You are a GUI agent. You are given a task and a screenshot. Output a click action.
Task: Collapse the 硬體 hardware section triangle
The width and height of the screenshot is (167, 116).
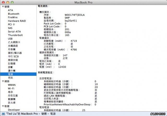3,7
